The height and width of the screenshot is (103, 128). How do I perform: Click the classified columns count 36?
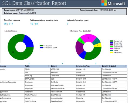pos(5,24)
